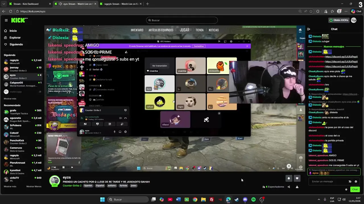This screenshot has height=204, width=364.
Task: Click the notification bell for eyzs
Action: pos(289,178)
